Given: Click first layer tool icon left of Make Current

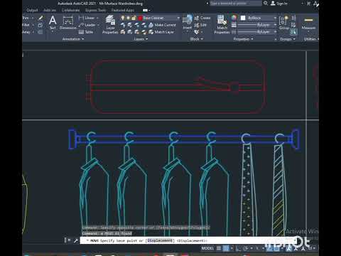Looking at the screenshot, I should click(x=123, y=25).
